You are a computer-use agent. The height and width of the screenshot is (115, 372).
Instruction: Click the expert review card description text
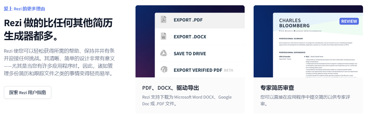[x=305, y=100]
